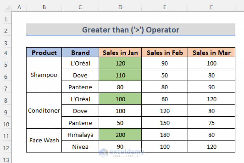Select the green cell with 200
The width and height of the screenshot is (244, 163).
click(120, 135)
